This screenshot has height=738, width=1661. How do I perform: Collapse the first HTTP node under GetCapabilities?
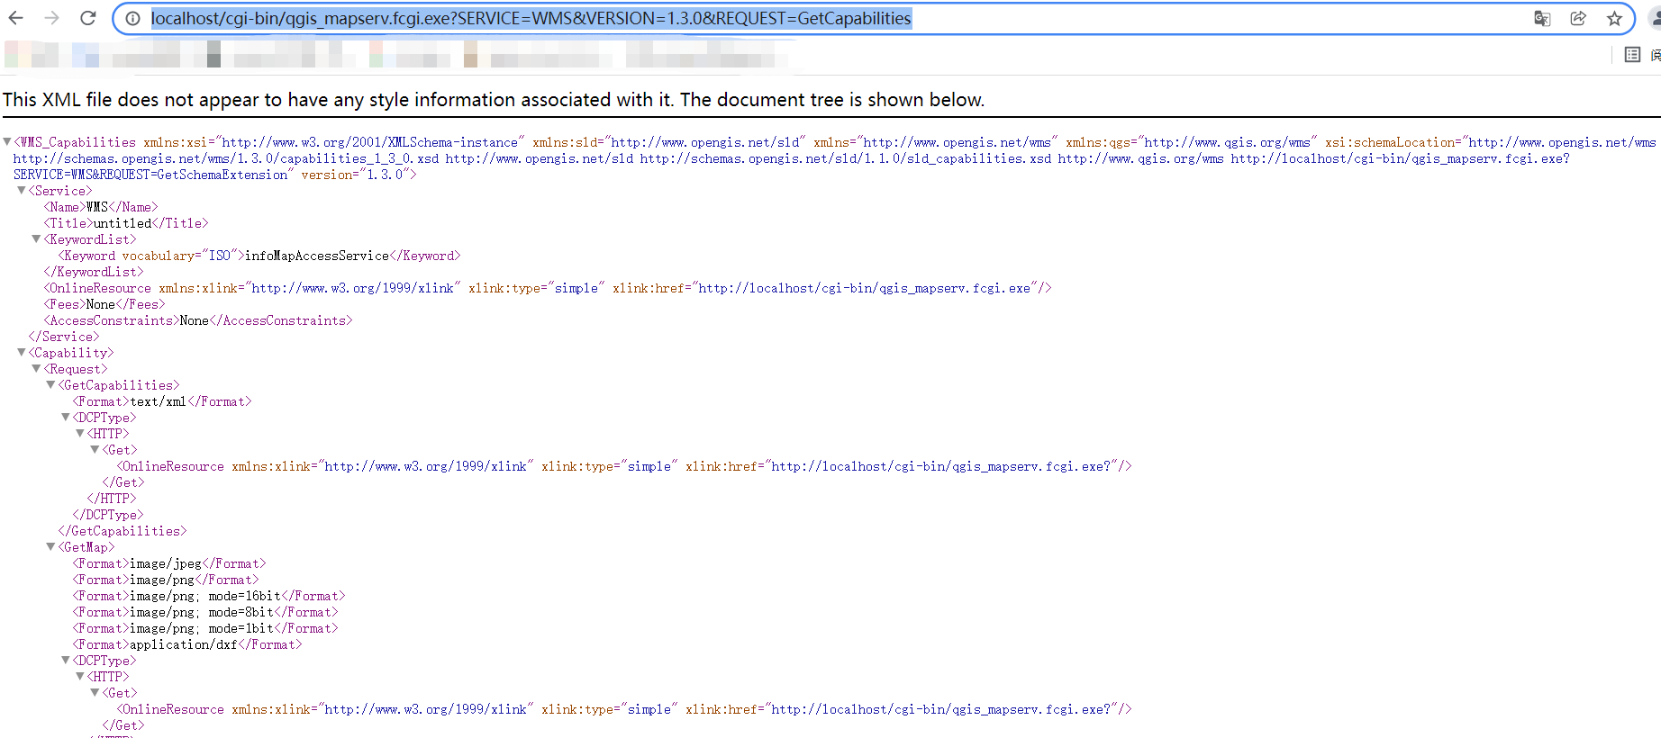[79, 433]
